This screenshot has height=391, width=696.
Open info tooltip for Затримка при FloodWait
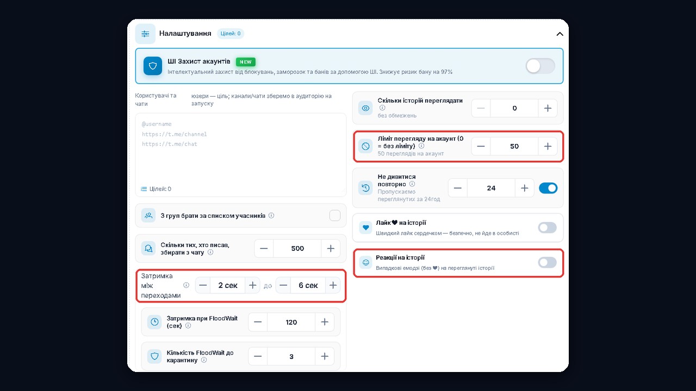click(x=188, y=326)
